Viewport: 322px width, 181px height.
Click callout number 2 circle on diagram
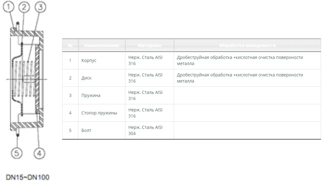(x=24, y=7)
